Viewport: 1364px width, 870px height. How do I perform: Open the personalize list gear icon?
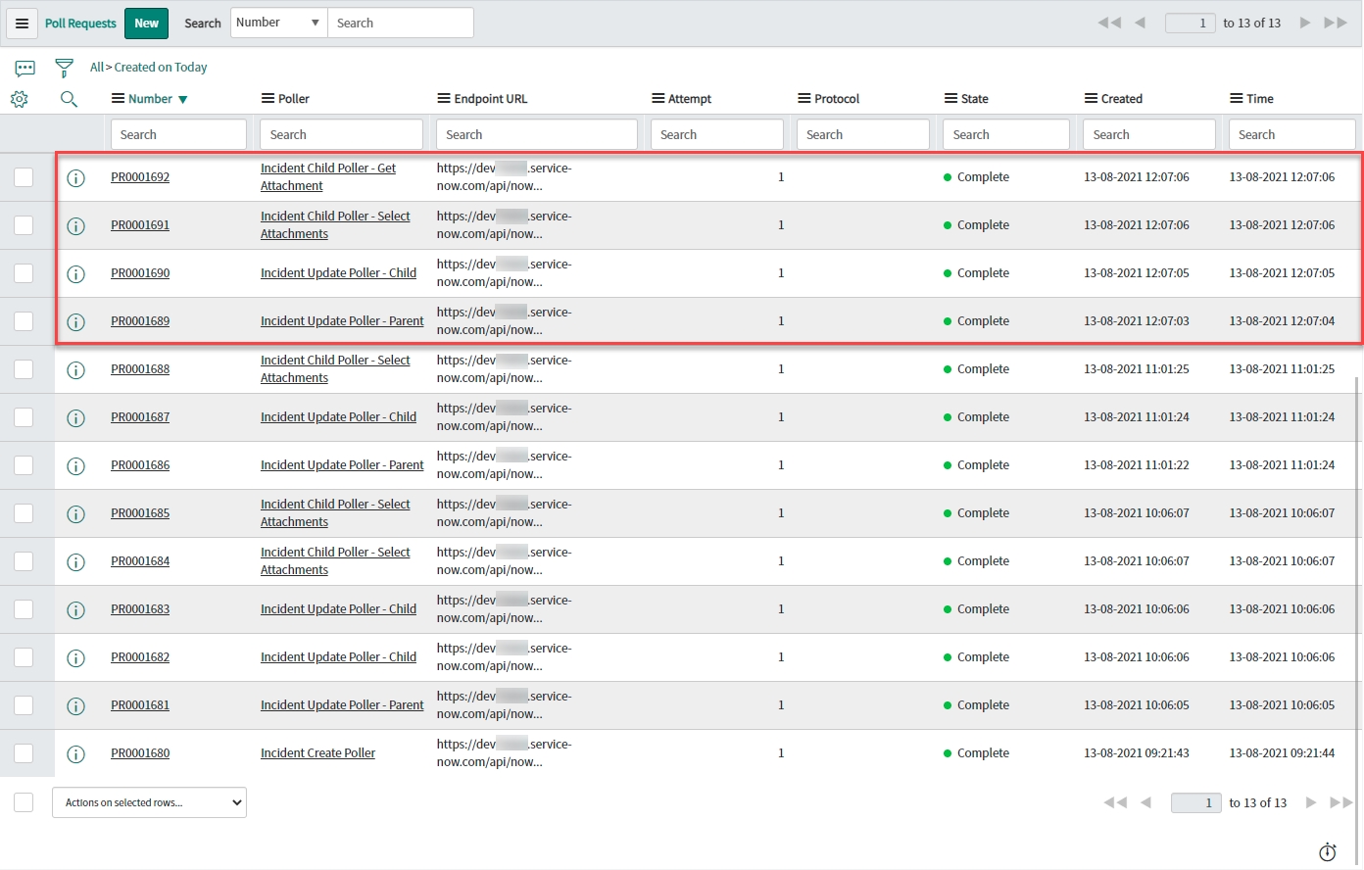pyautogui.click(x=20, y=99)
